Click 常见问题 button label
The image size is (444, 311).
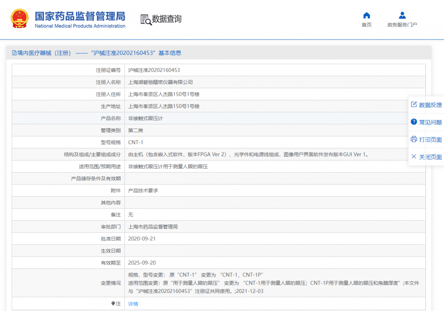coord(430,122)
